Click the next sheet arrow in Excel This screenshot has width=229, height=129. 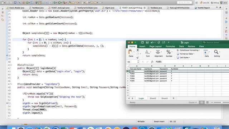[132, 98]
